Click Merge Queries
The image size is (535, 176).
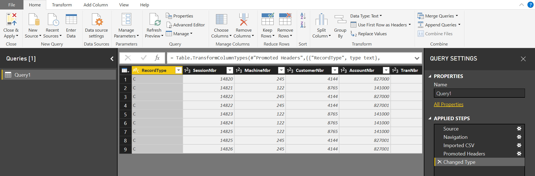438,16
